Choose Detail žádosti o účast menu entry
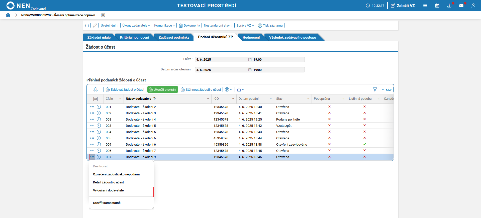The width and height of the screenshot is (481, 218). [108, 182]
